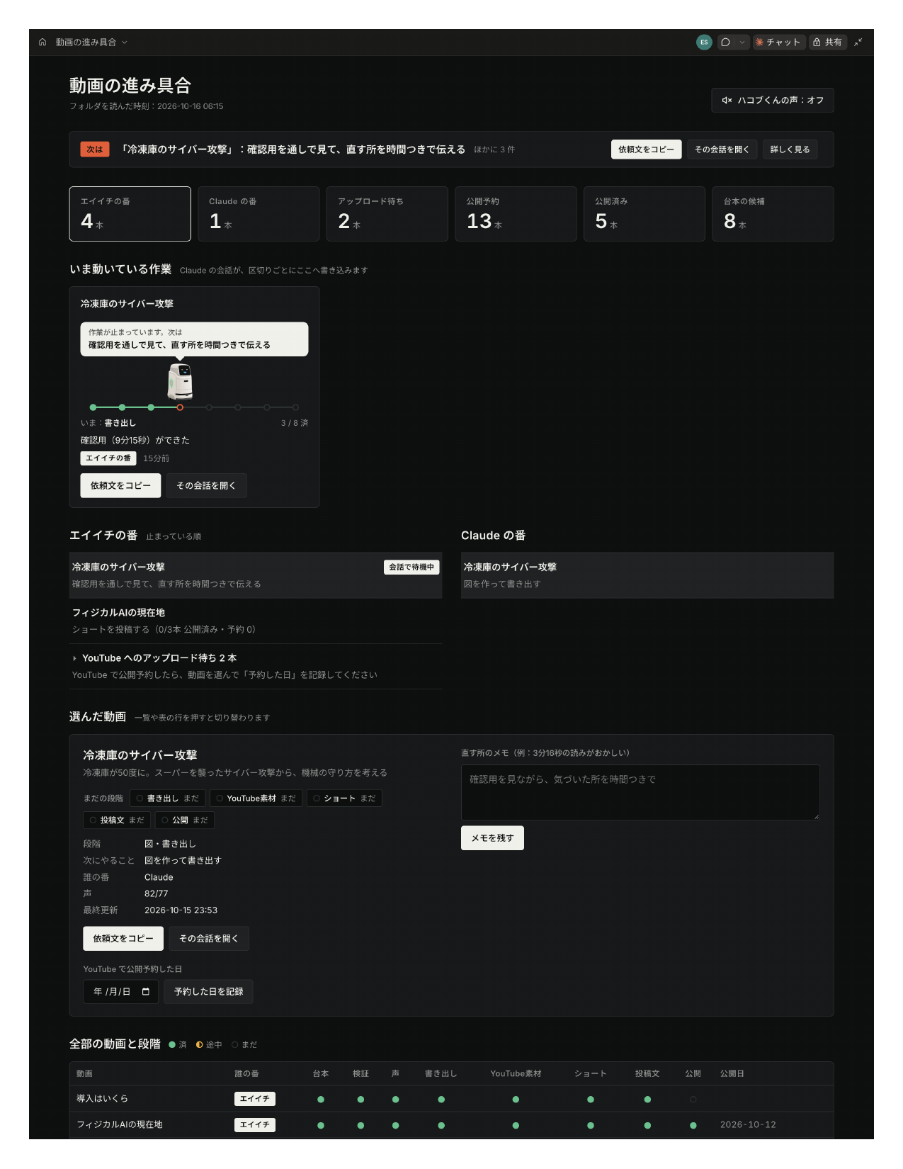Toggle ハコブくんの声 sound on
The image size is (903, 1169).
(772, 101)
